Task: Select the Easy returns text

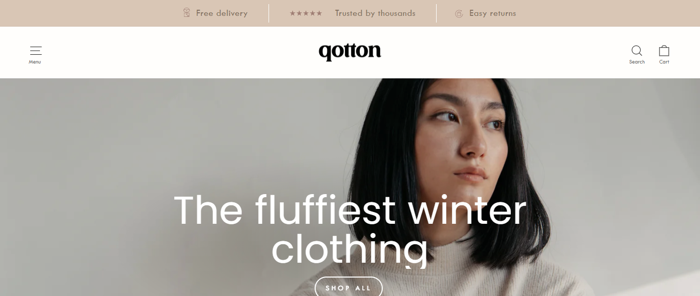Action: click(492, 13)
